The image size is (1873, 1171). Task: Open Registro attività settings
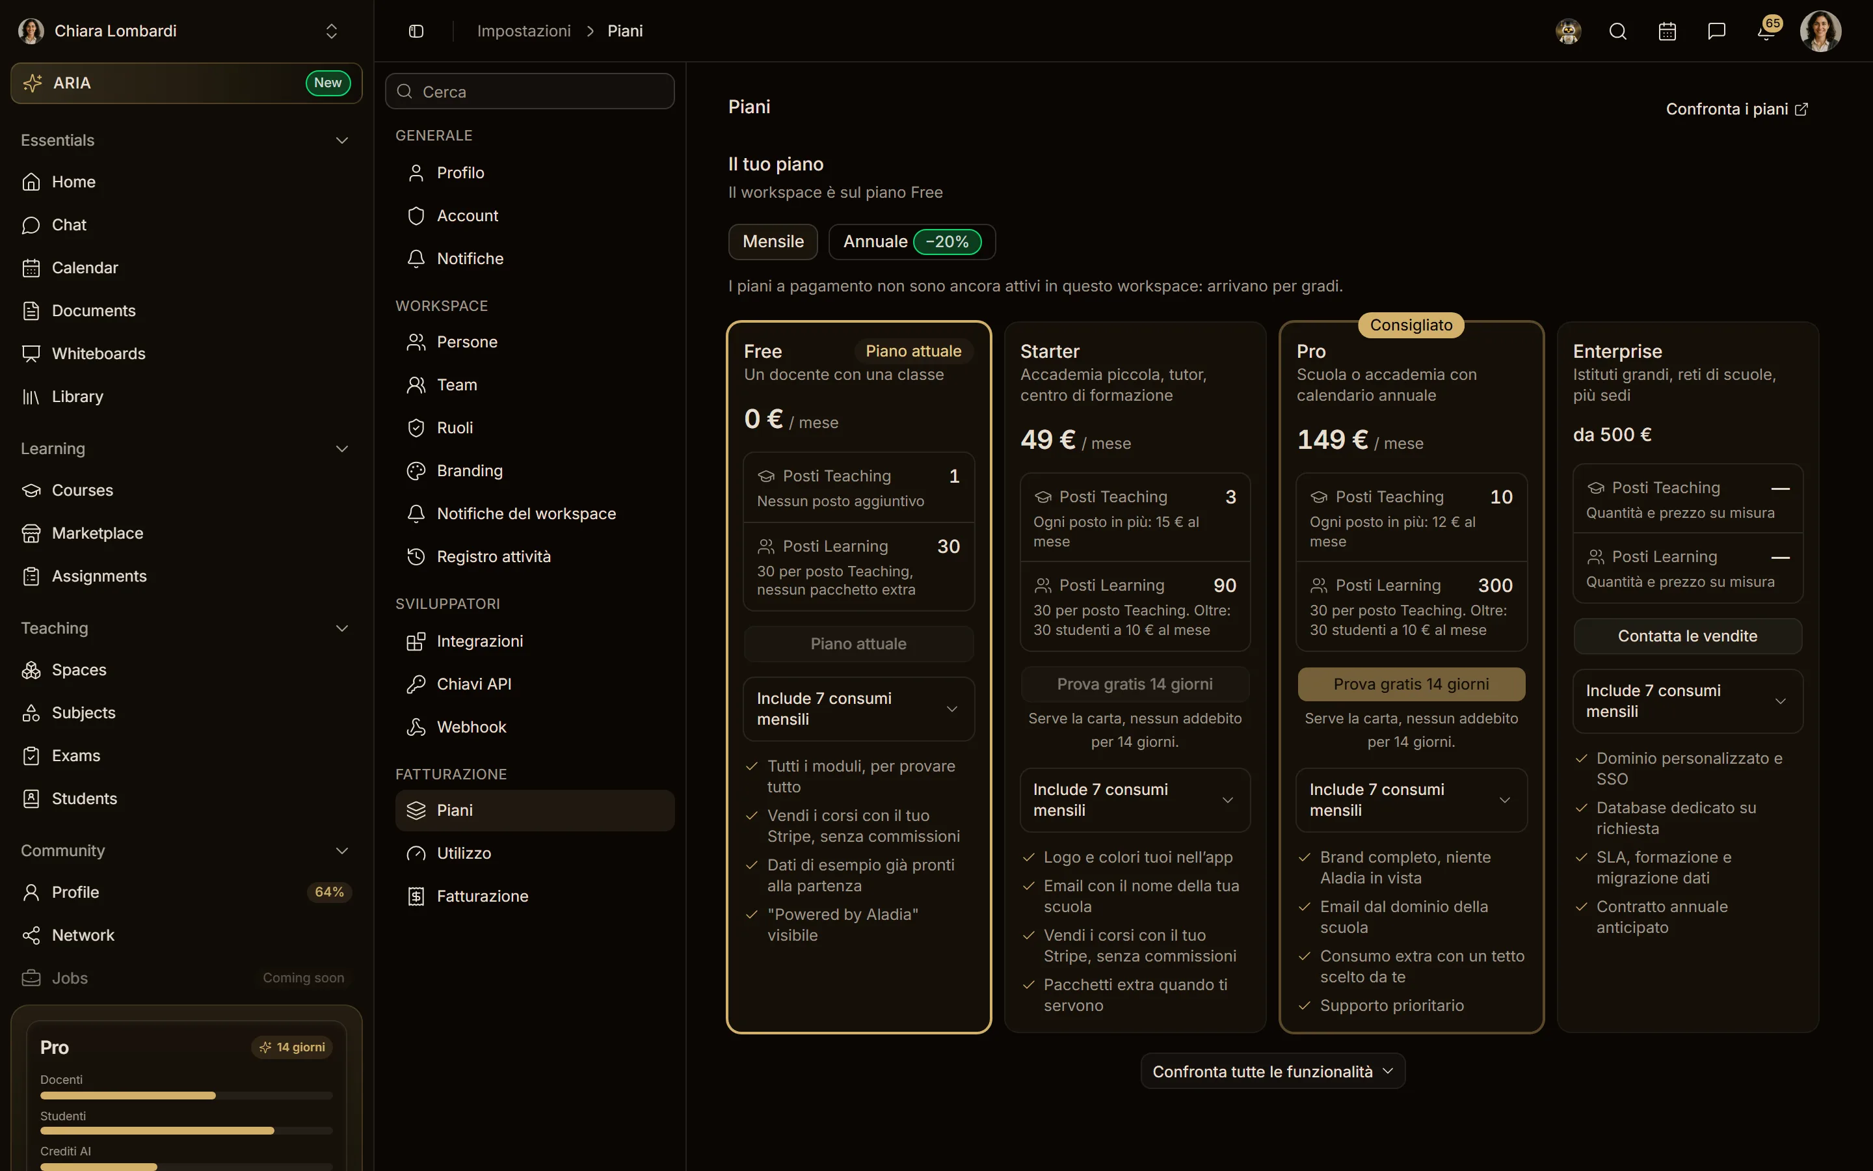(535, 557)
